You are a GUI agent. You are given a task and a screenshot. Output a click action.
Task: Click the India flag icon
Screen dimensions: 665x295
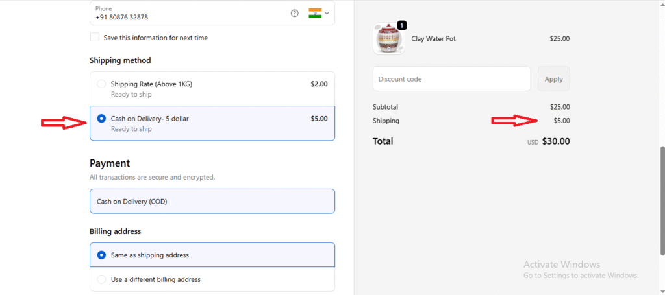click(315, 13)
